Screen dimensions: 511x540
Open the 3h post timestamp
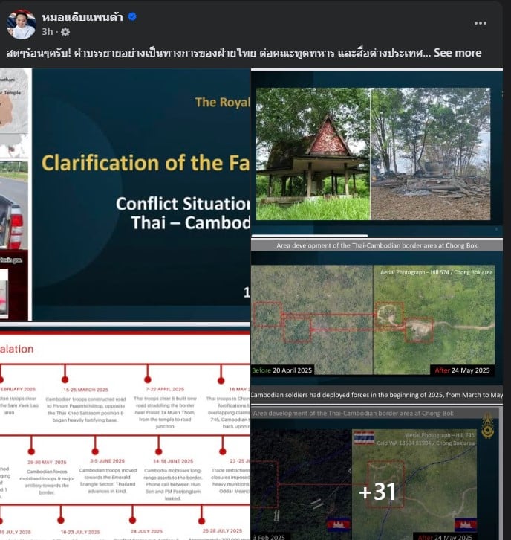48,32
